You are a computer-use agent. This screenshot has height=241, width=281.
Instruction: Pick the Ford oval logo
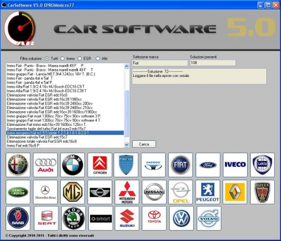(x=208, y=165)
